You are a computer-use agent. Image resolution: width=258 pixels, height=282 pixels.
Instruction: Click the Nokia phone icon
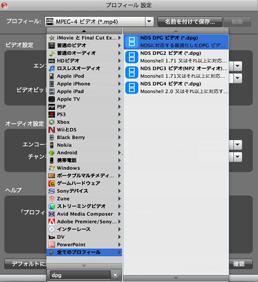(x=52, y=145)
